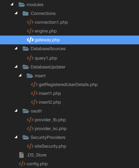Select getRegisteredUserDetails.php file

[x=68, y=85]
